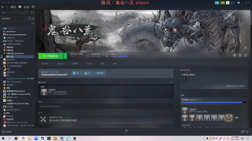The height and width of the screenshot is (141, 252).
Task: Click the taskbar clock showing 18:53
Action: click(235, 138)
